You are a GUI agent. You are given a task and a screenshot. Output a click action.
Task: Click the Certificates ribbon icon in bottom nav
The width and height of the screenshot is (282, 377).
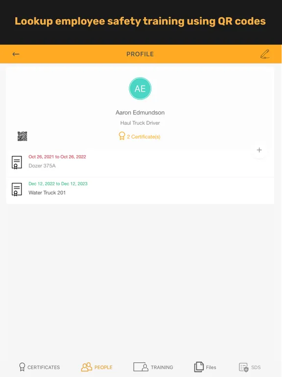pos(22,367)
